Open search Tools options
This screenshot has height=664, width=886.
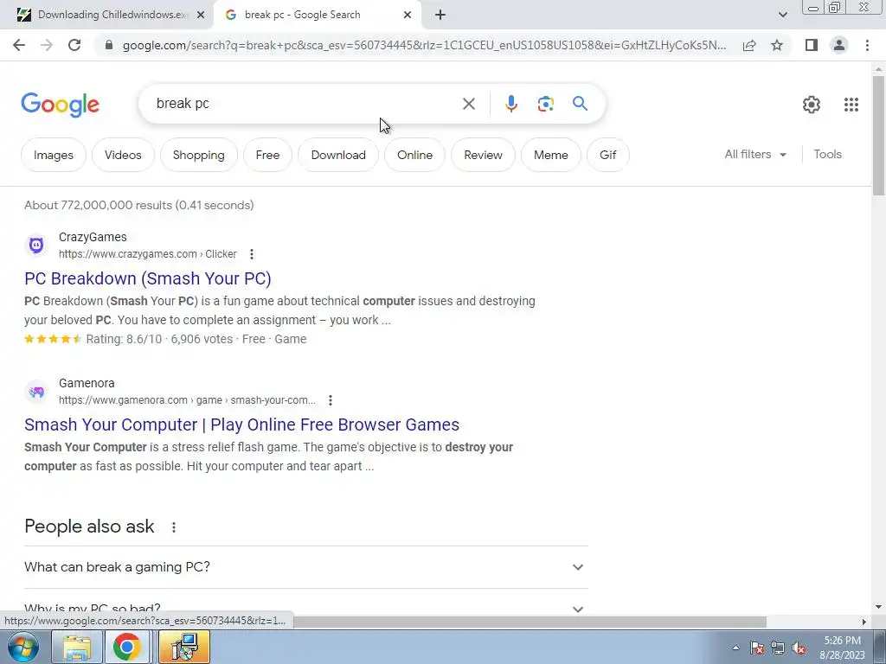click(827, 154)
